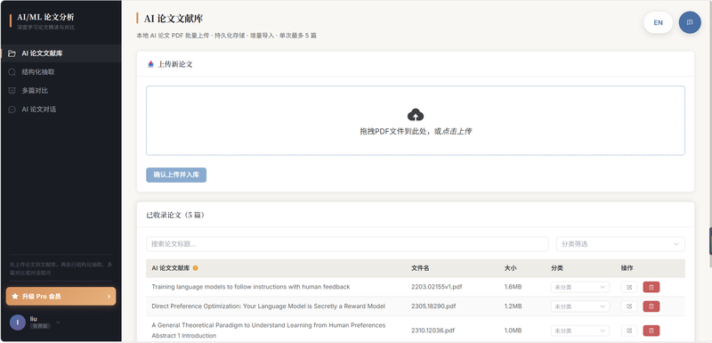Open AI 论文文献库 in sidebar
The width and height of the screenshot is (712, 343).
pyautogui.click(x=61, y=53)
